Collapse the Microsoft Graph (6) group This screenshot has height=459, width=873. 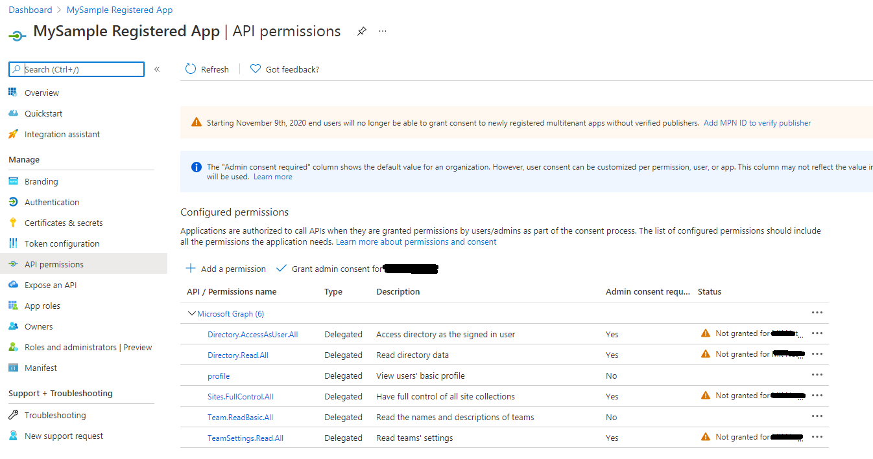(x=191, y=313)
